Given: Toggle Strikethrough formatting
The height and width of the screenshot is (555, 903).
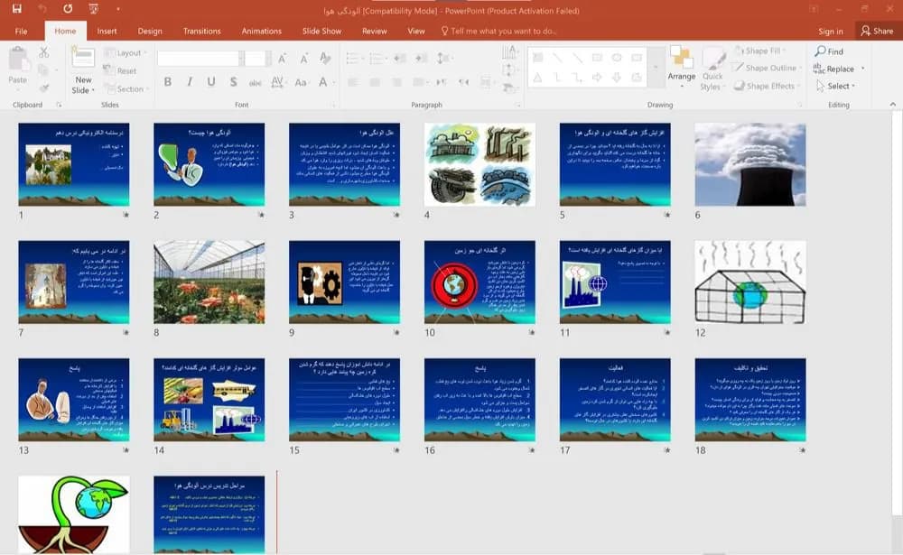Looking at the screenshot, I should 256,82.
